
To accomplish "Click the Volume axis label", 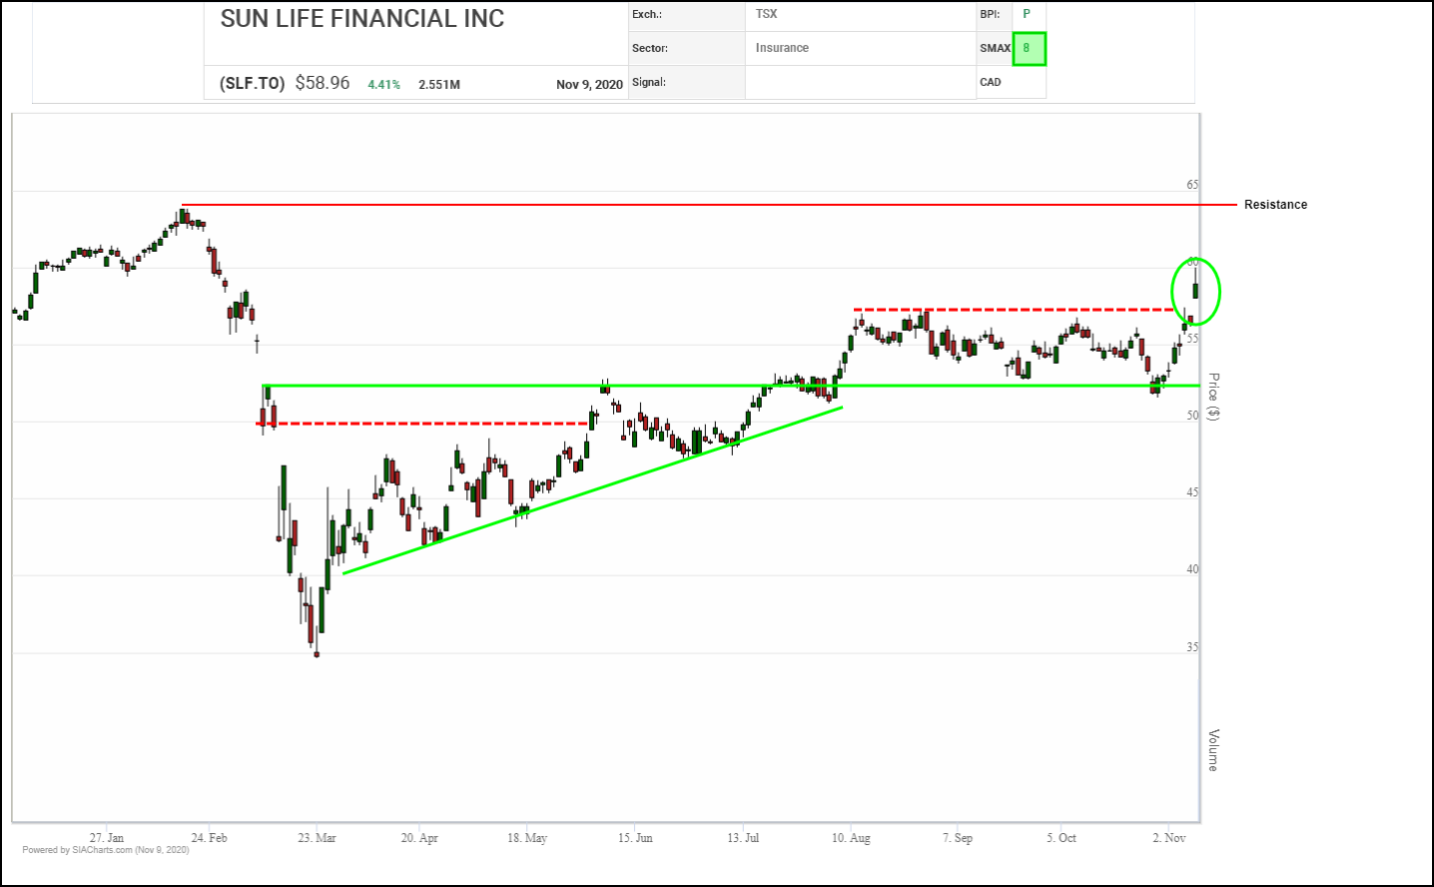I will tap(1213, 750).
